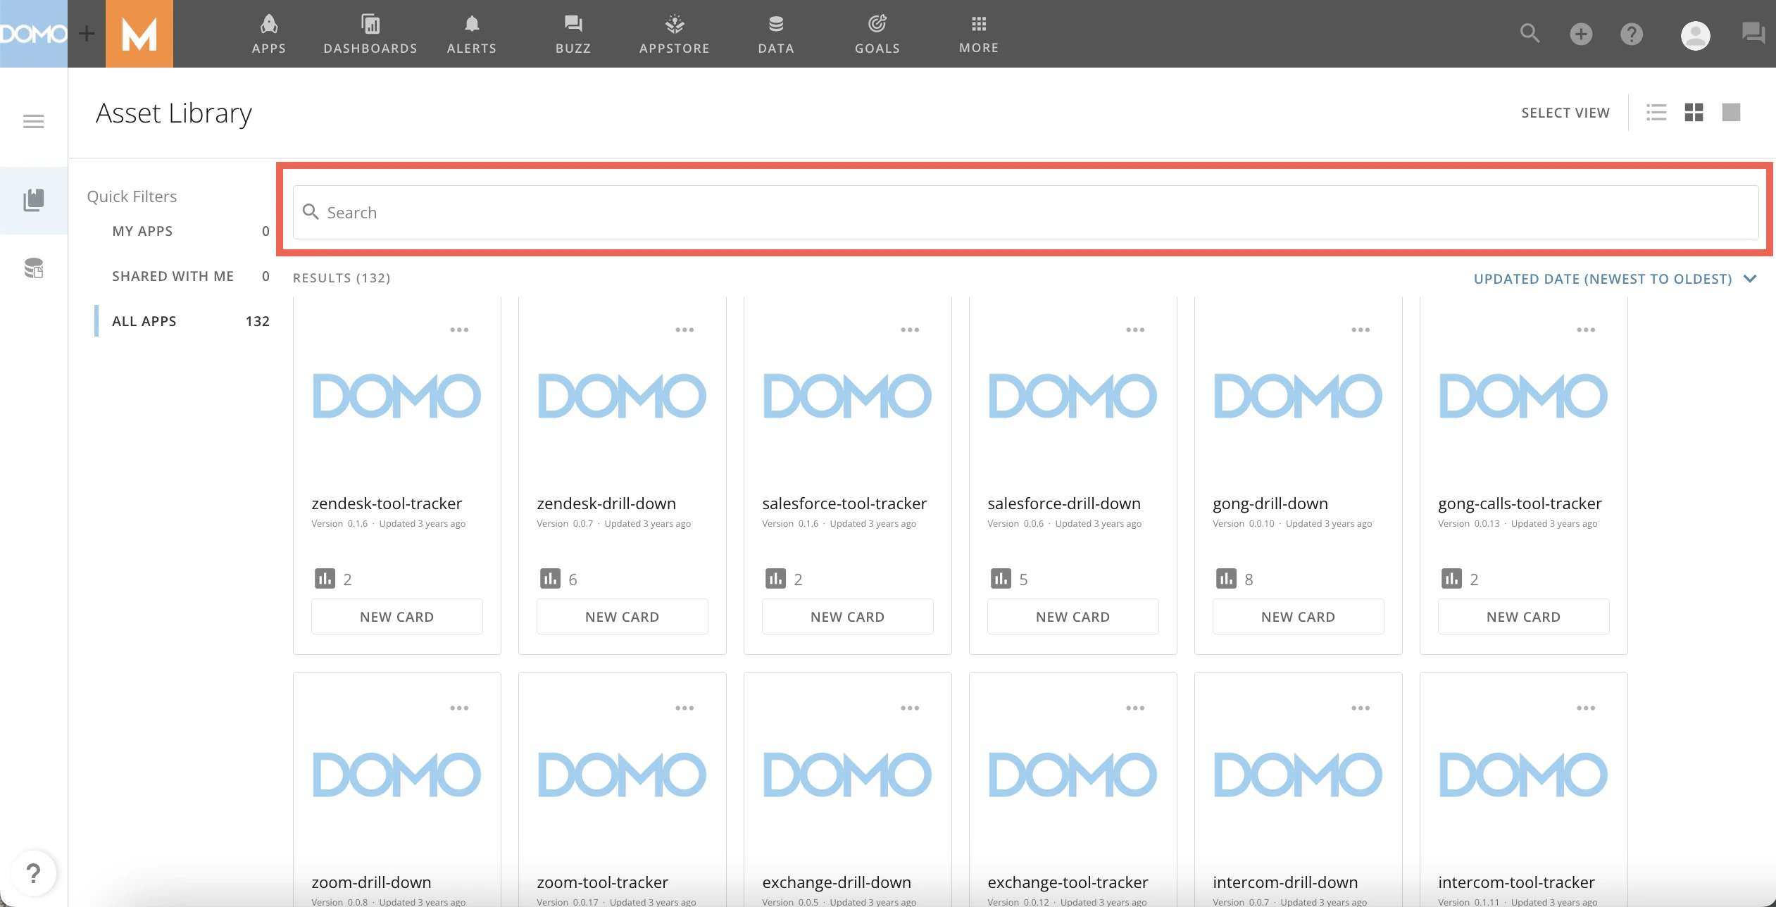Open options menu for exchange-drill-down
The image size is (1776, 907).
click(x=910, y=708)
